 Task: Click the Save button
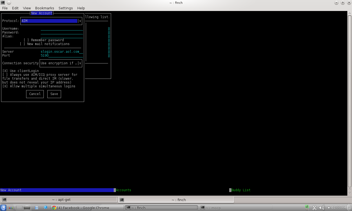tap(54, 94)
